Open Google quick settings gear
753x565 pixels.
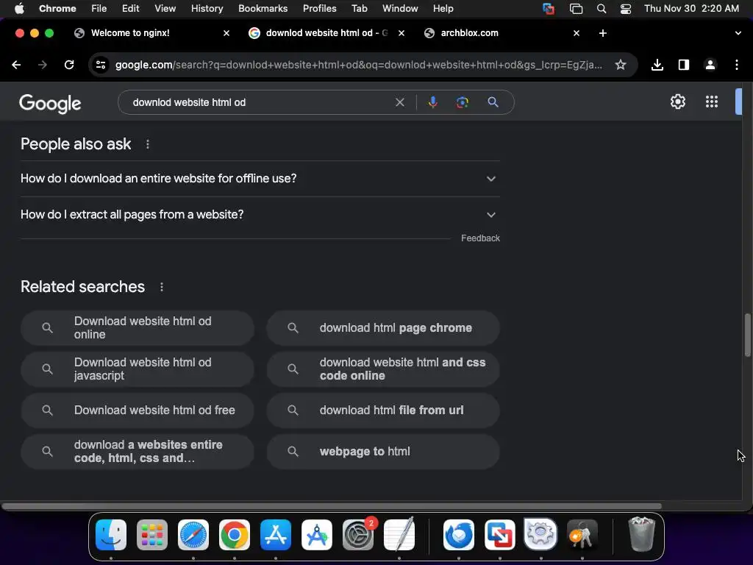click(677, 102)
